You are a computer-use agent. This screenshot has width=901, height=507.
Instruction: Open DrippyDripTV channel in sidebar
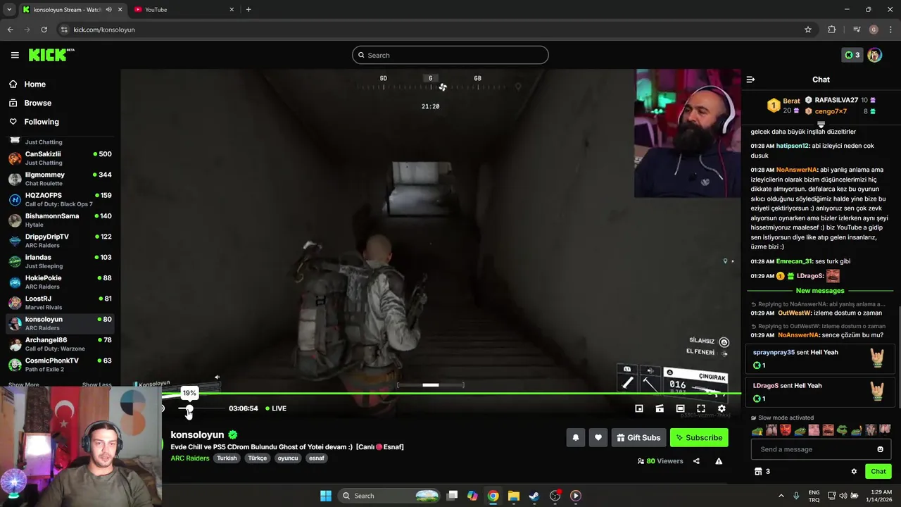(60, 241)
